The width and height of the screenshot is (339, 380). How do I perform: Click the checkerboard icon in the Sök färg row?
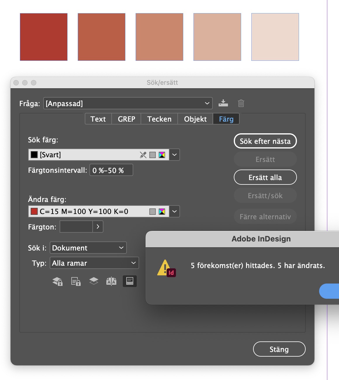[152, 155]
